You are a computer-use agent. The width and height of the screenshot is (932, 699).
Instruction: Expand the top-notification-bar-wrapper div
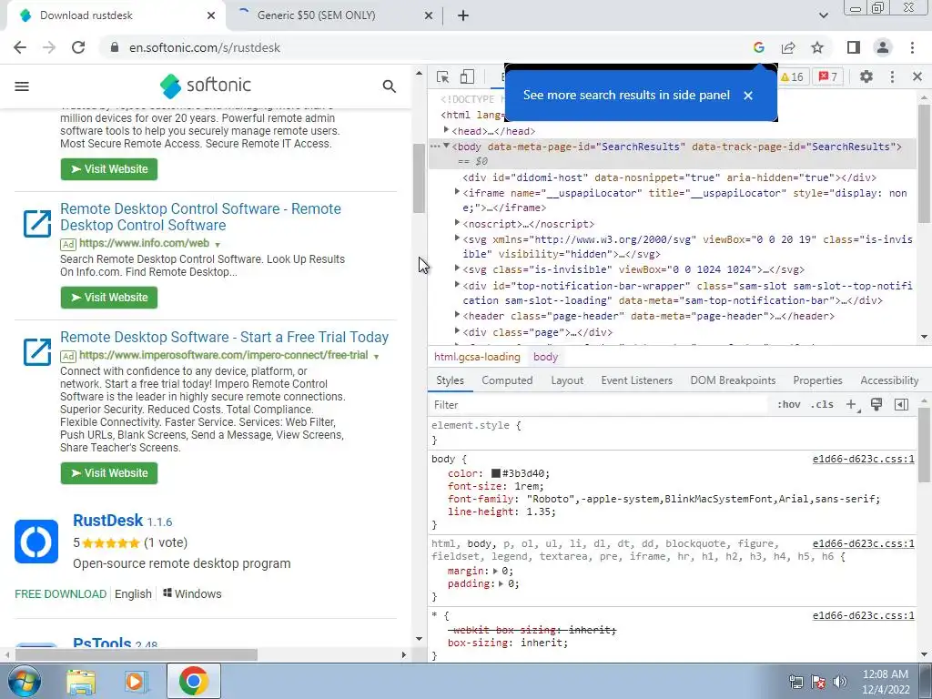457,285
